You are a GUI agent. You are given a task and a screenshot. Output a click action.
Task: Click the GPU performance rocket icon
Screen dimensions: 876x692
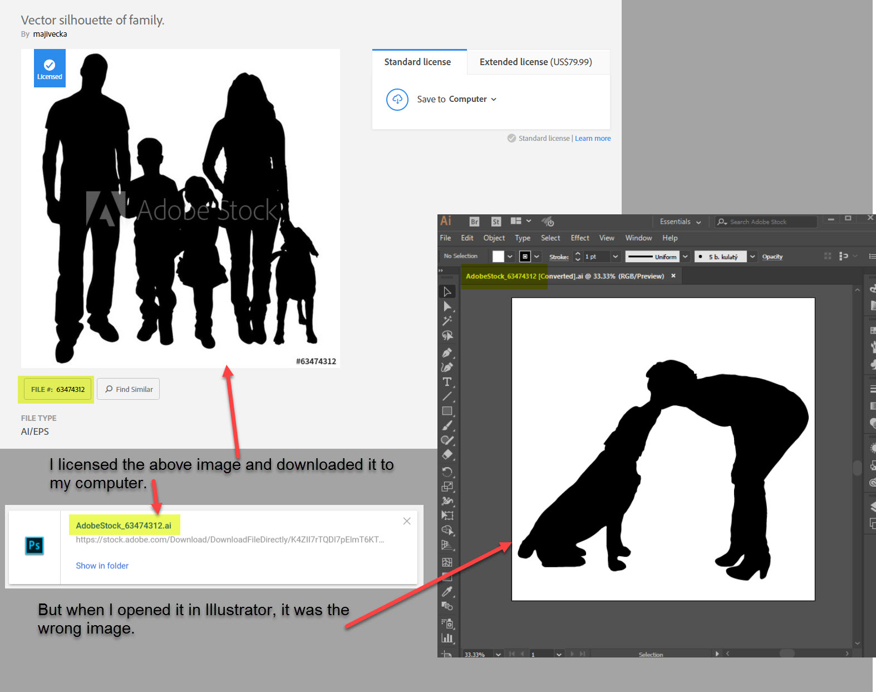(548, 222)
